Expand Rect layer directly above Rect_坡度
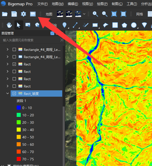Screen dimensions: 152x166 pos(8,86)
